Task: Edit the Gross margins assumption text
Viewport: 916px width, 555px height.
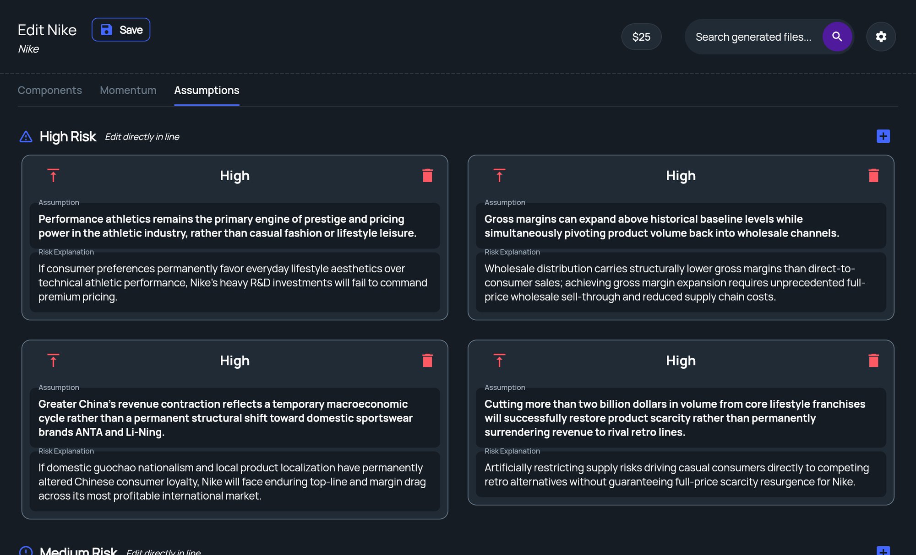Action: pos(681,226)
